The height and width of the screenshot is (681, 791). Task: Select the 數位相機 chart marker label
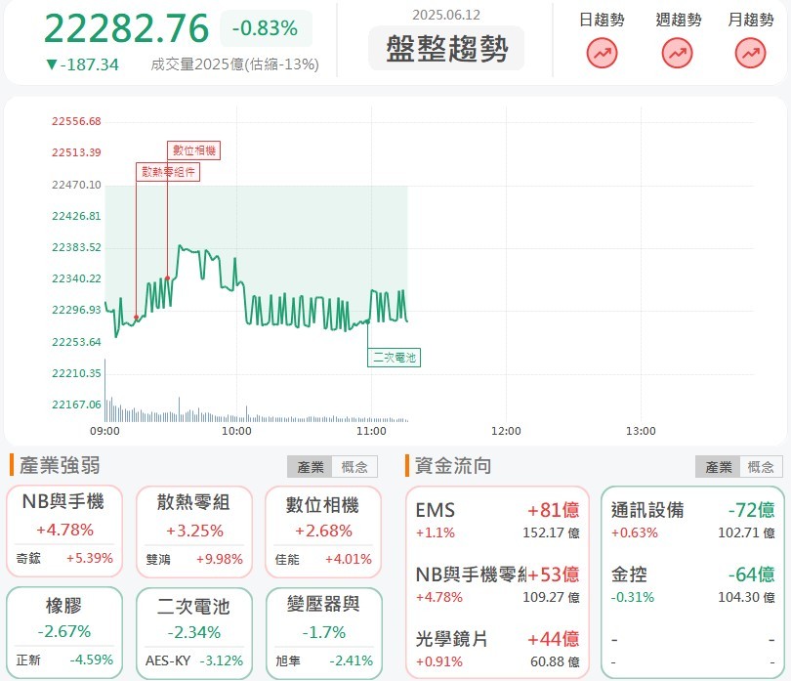point(193,150)
